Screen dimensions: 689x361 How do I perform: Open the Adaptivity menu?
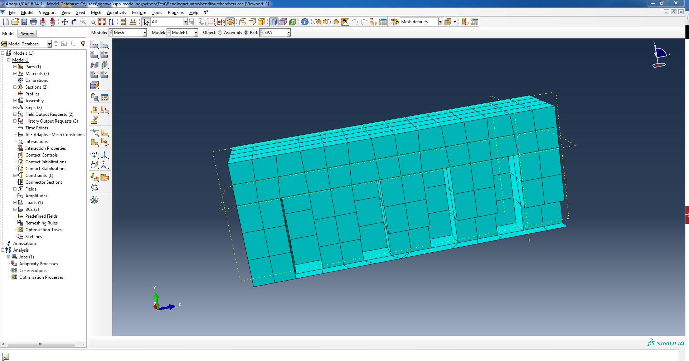[x=117, y=13]
